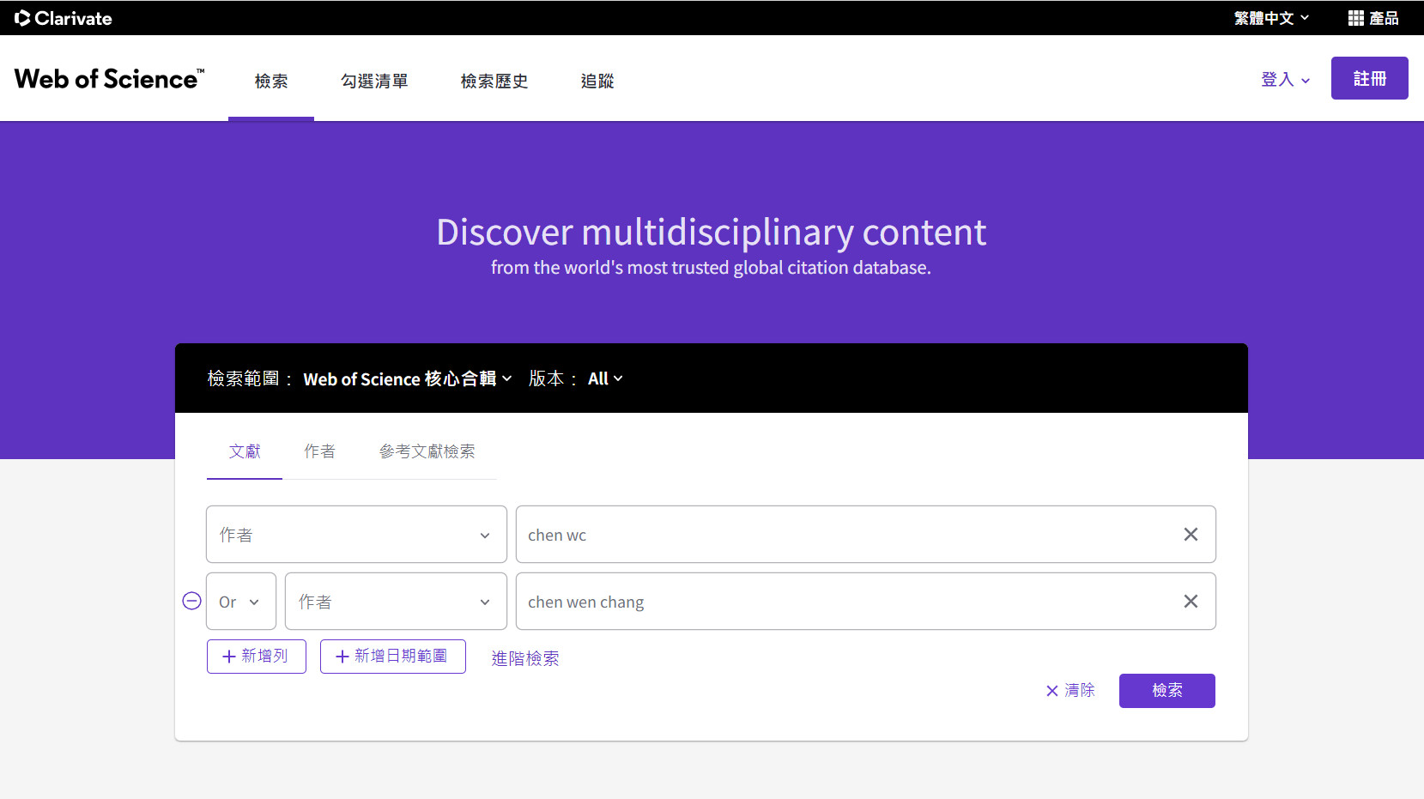The width and height of the screenshot is (1424, 799).
Task: Go to the Web of Science home logo
Action: [x=110, y=79]
